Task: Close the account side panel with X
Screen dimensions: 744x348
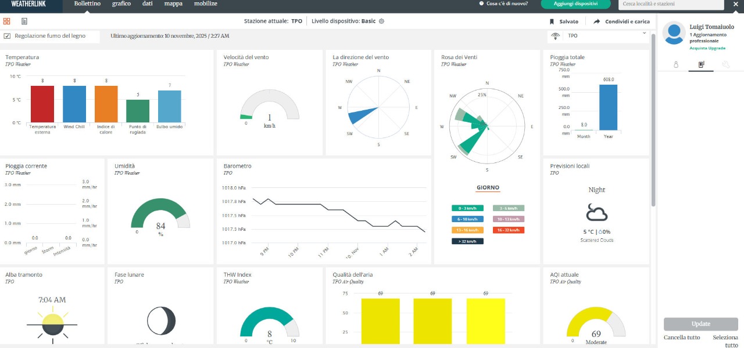Action: click(736, 4)
